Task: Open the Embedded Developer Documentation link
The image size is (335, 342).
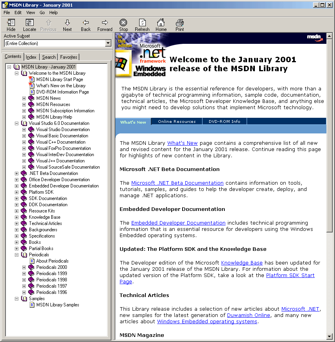Action: point(178,223)
